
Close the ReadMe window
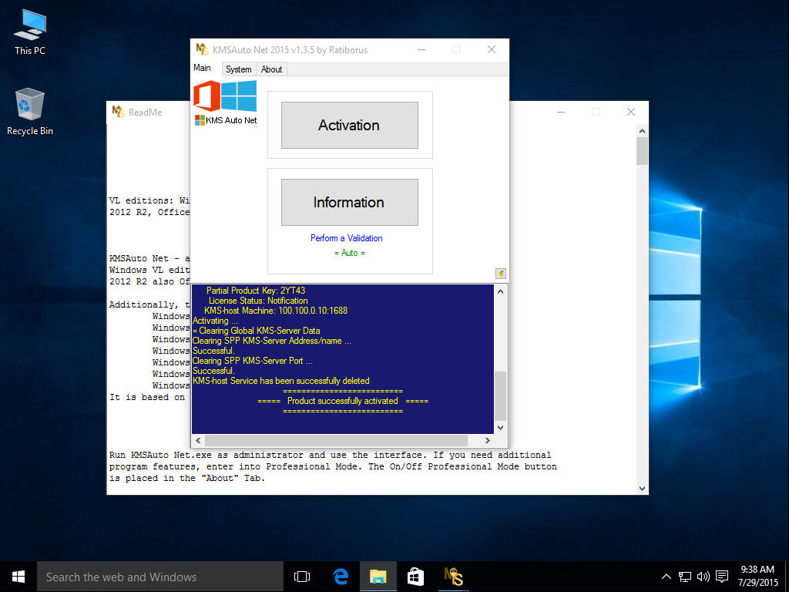(x=631, y=112)
